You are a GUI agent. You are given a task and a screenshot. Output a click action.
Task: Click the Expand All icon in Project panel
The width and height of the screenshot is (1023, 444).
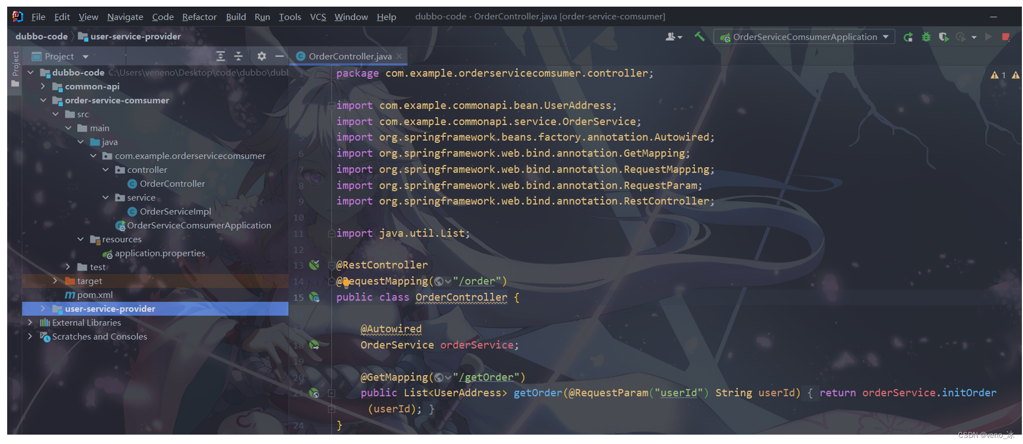(x=221, y=56)
